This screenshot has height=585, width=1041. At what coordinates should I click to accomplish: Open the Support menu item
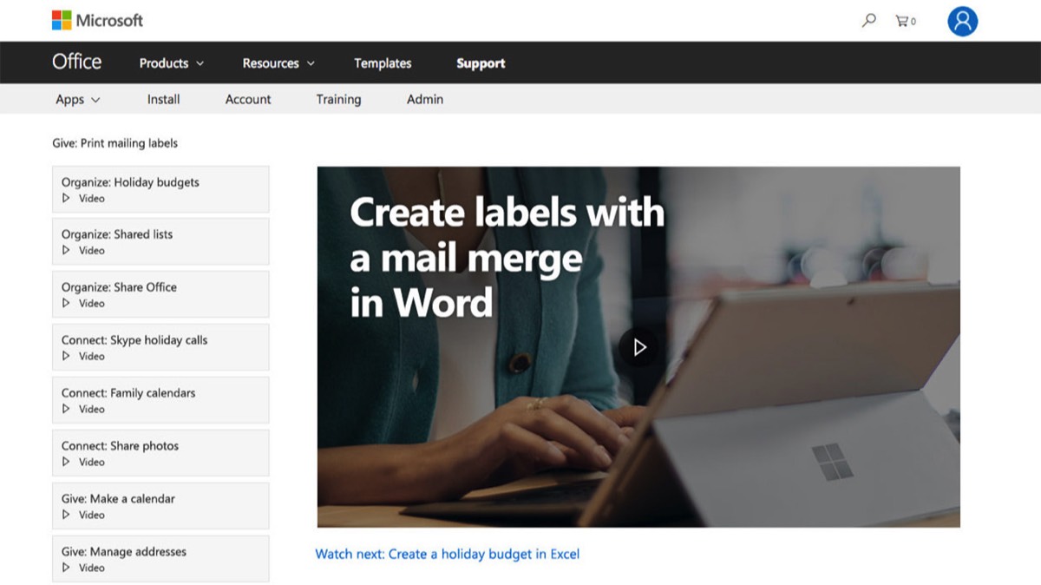[x=481, y=63]
